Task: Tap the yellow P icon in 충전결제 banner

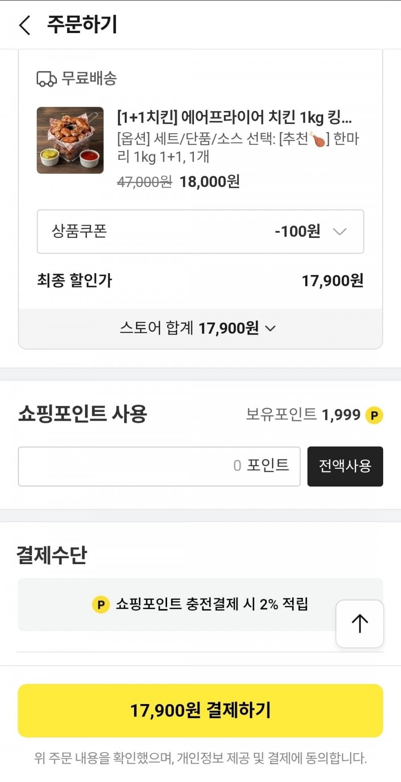Action: point(101,605)
